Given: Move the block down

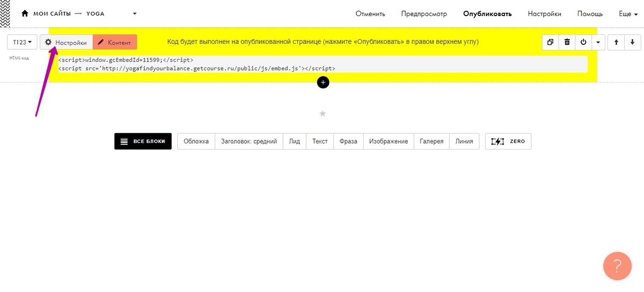Looking at the screenshot, I should tap(632, 42).
